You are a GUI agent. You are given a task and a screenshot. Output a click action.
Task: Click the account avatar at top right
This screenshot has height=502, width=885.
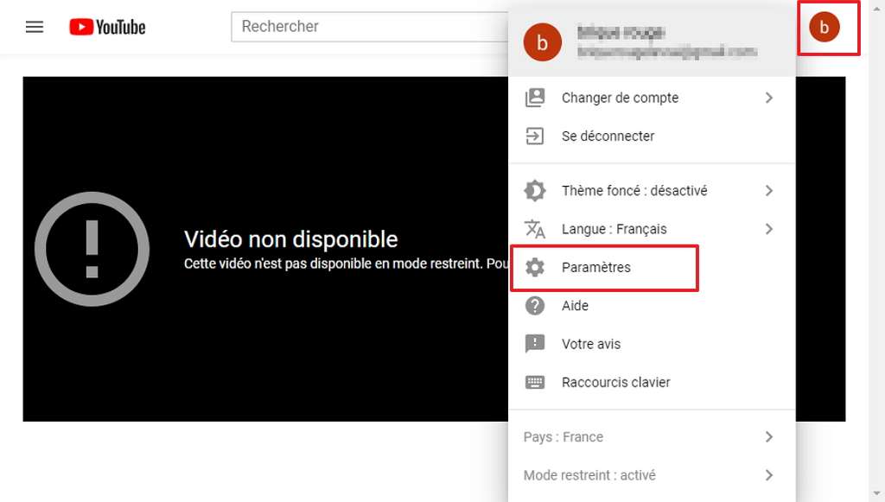click(x=824, y=28)
